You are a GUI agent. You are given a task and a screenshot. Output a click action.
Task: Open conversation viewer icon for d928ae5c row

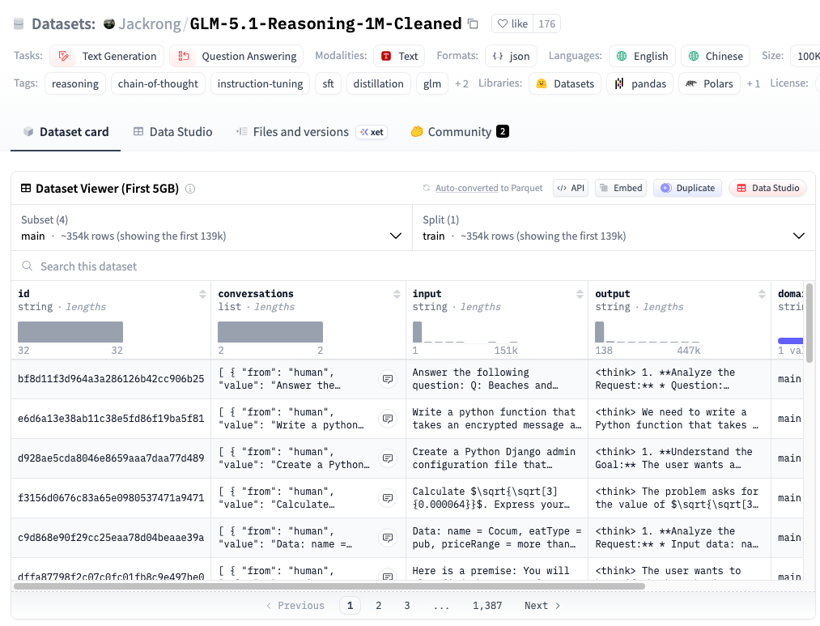coord(388,458)
